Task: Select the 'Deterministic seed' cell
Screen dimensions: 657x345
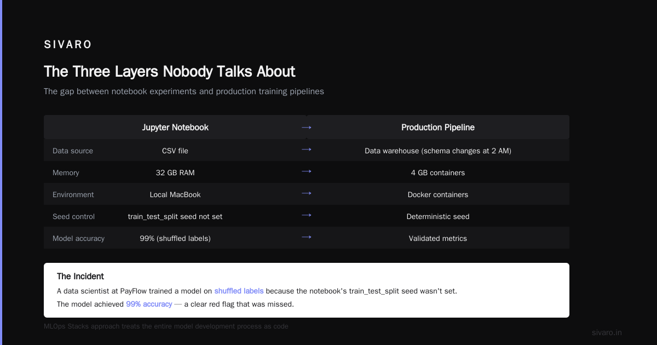Action: [438, 216]
